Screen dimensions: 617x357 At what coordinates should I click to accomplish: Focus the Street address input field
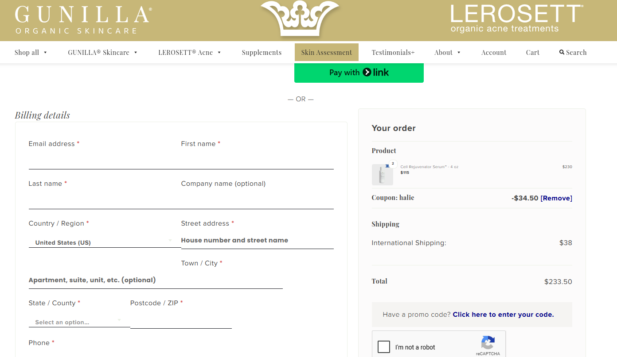click(x=257, y=240)
